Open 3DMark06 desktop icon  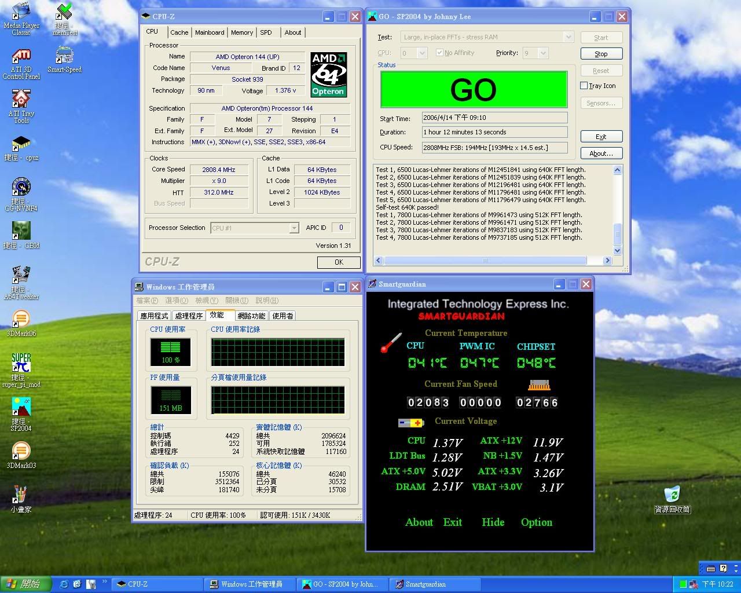(x=21, y=319)
